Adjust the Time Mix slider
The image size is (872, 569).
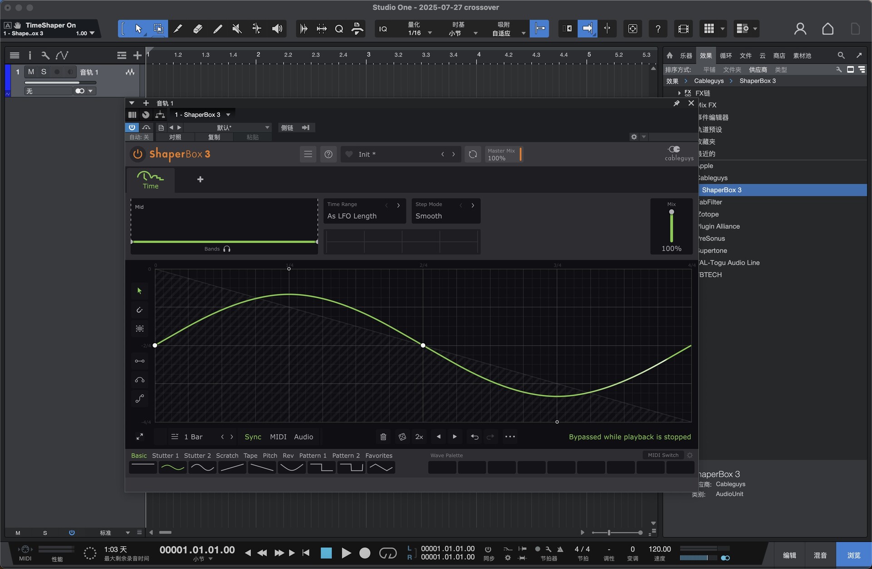click(671, 226)
